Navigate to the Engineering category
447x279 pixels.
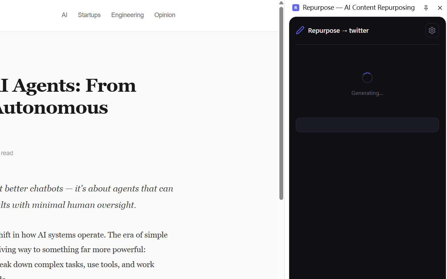pyautogui.click(x=127, y=15)
